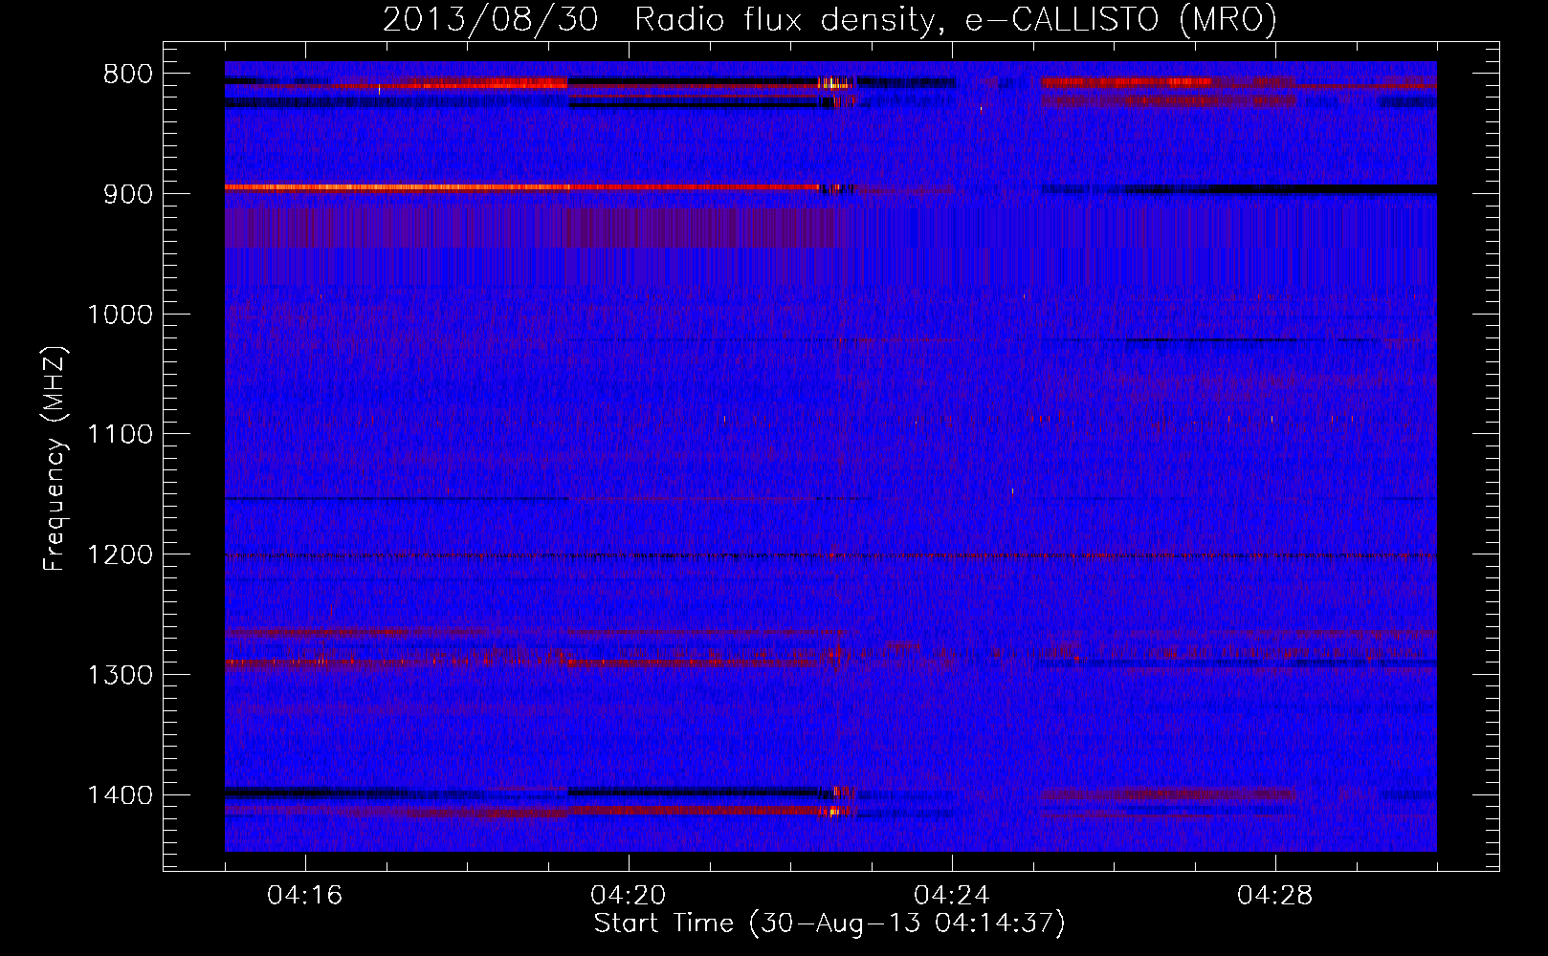The width and height of the screenshot is (1548, 956).
Task: Select the 1100 frequency tick label
Action: click(120, 435)
